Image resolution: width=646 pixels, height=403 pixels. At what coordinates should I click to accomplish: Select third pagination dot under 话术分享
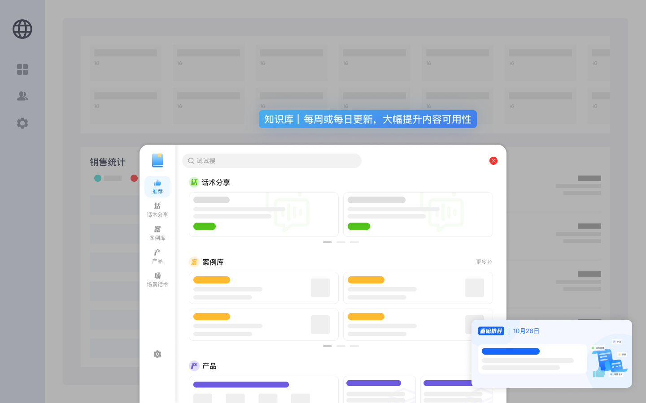click(354, 242)
